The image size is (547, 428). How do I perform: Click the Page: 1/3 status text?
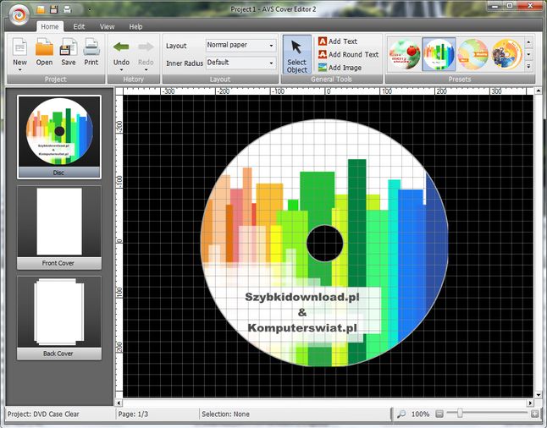pos(133,414)
